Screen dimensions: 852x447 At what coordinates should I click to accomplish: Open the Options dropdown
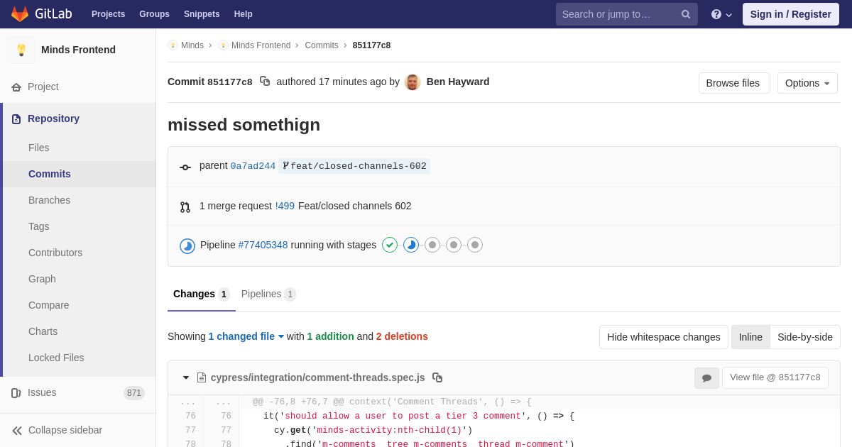pos(807,83)
